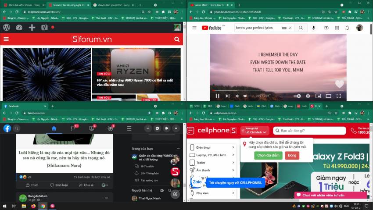Click Bình luận on the Facebook post
The width and height of the screenshot is (373, 210).
pos(59,185)
